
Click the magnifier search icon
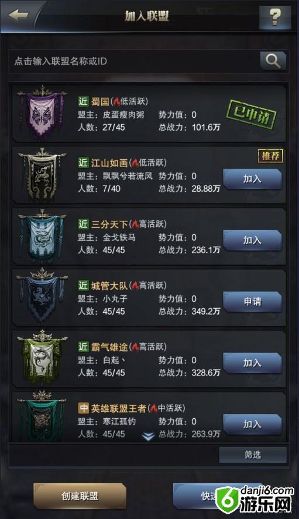pyautogui.click(x=273, y=61)
